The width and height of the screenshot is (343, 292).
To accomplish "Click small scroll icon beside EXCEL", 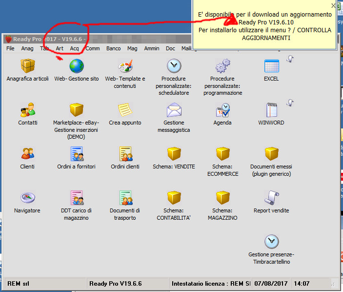I will 290,59.
